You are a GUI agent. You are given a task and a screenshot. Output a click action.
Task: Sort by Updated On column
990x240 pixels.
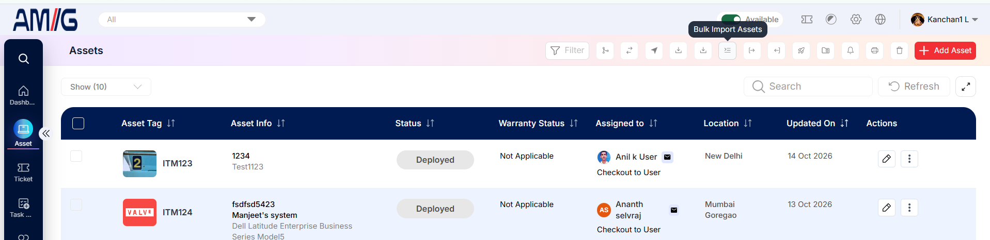coord(844,124)
